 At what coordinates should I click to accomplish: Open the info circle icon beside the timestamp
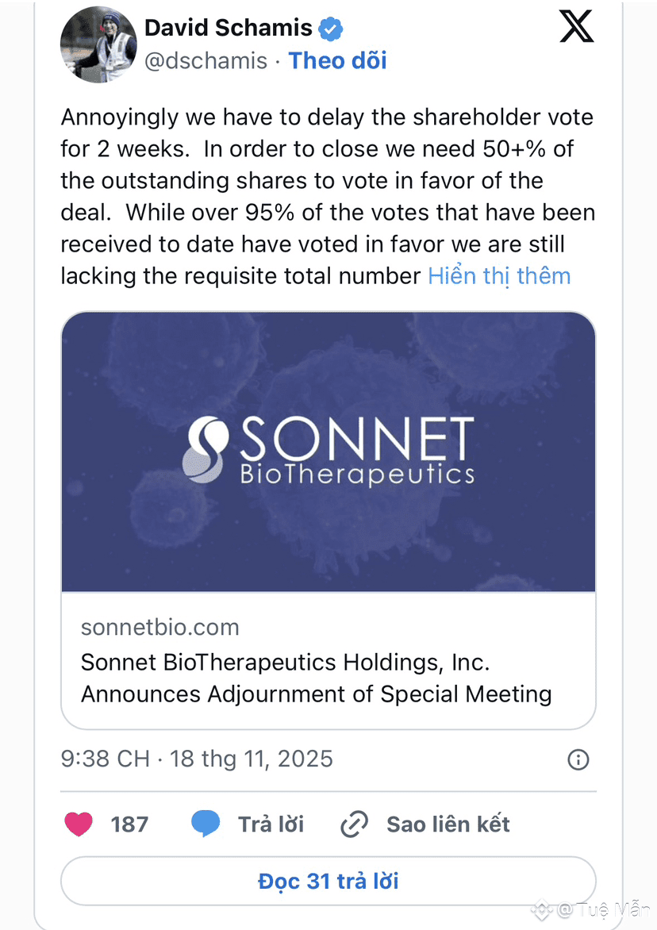tap(578, 759)
